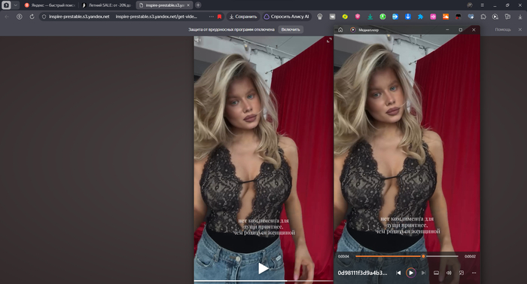Open the VK extension icon
This screenshot has width=527, height=284.
point(333,17)
